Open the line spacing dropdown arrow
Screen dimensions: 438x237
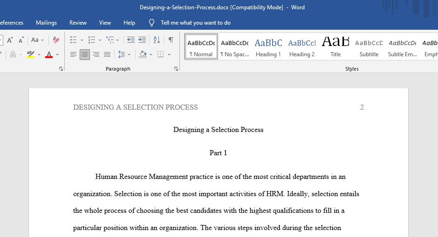click(x=129, y=54)
